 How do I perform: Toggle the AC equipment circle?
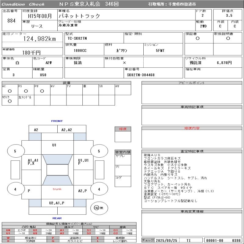pyautogui.click(x=10, y=91)
